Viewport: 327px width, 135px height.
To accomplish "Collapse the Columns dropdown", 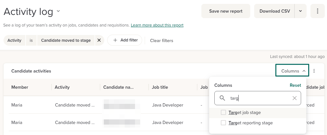I will click(293, 71).
